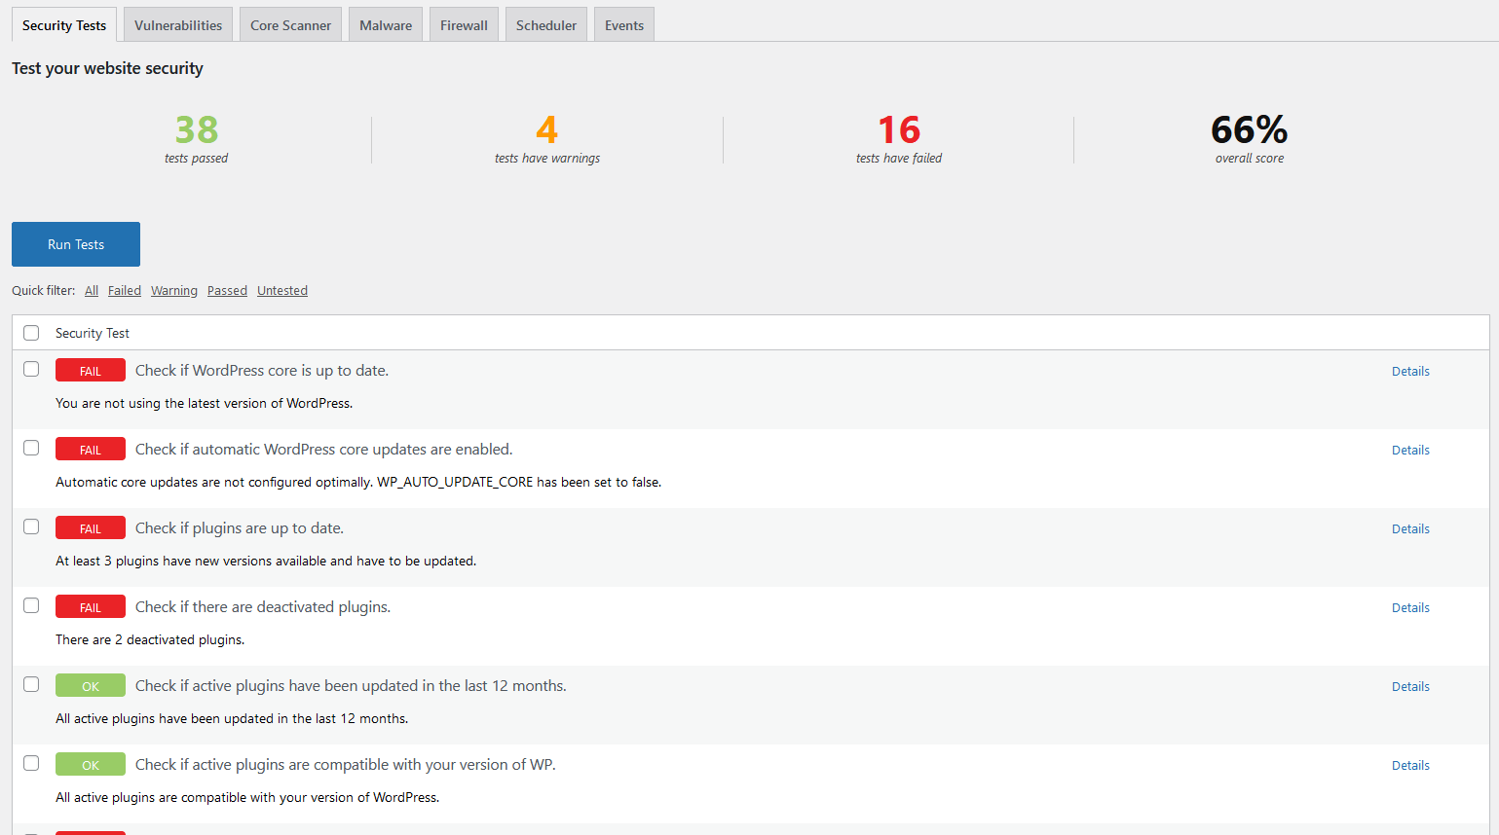Click the 4 tests have warnings count
1499x835 pixels.
click(547, 129)
